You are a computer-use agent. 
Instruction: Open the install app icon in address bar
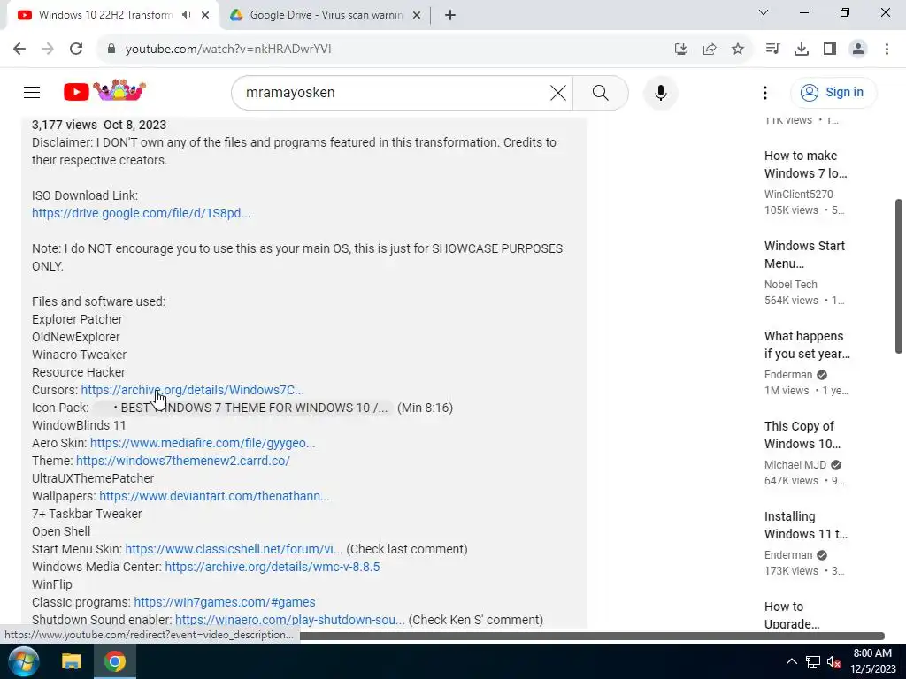[681, 50]
